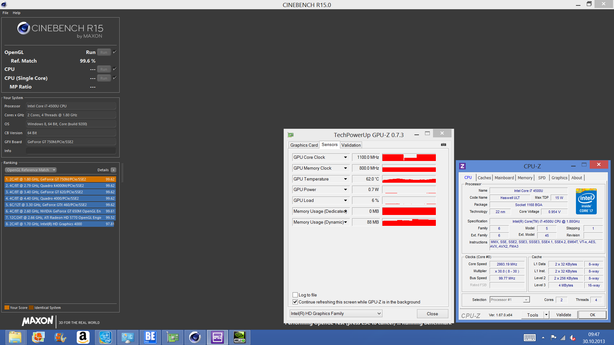Click Memory Usage (Dynamic) sensor graph

pyautogui.click(x=409, y=222)
